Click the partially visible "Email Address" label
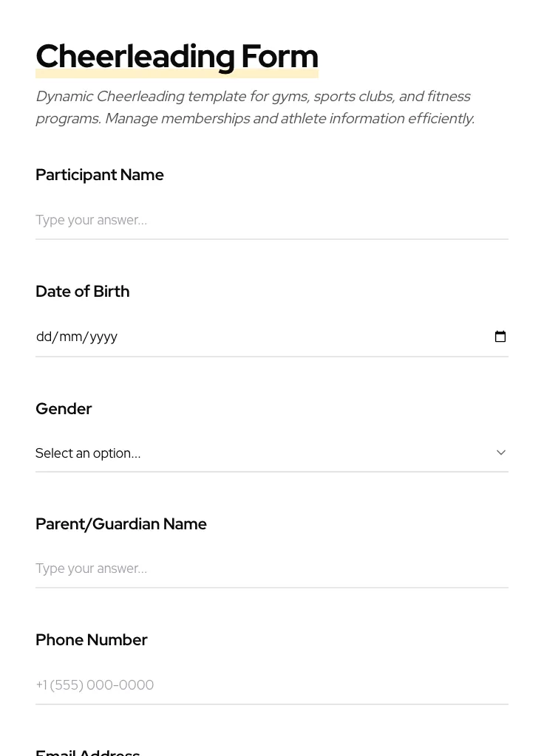The width and height of the screenshot is (544, 756). (x=88, y=752)
